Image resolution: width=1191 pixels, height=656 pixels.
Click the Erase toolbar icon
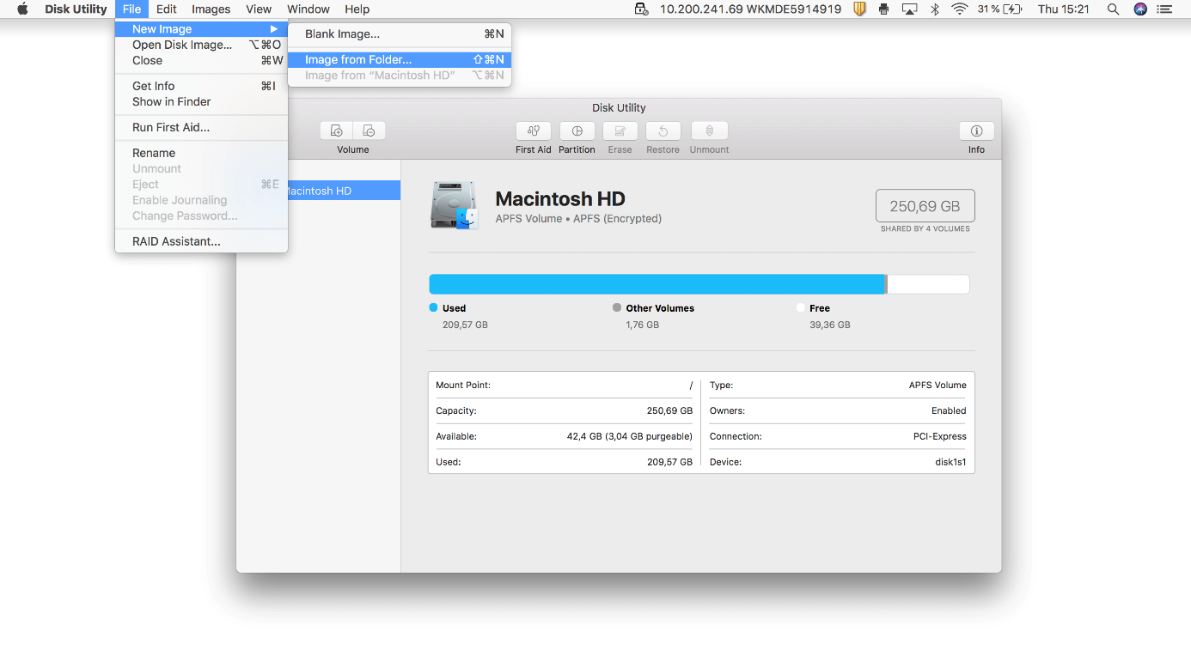coord(620,131)
